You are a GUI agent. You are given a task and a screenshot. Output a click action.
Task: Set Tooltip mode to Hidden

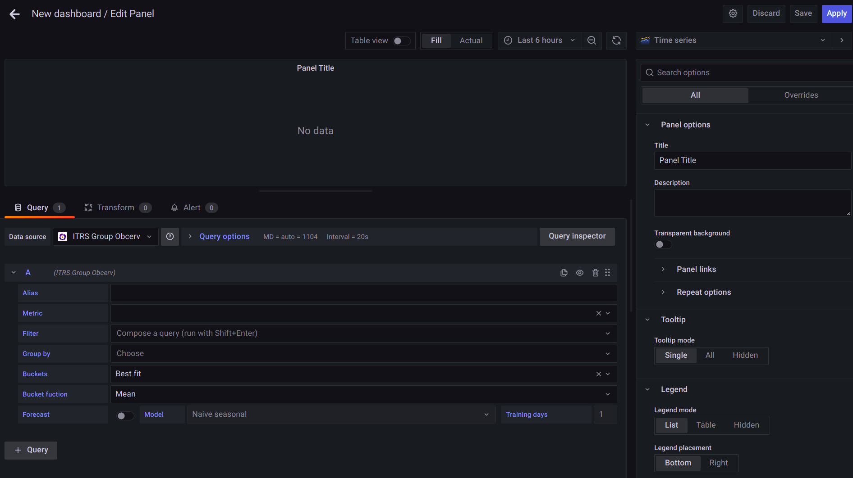click(x=745, y=356)
